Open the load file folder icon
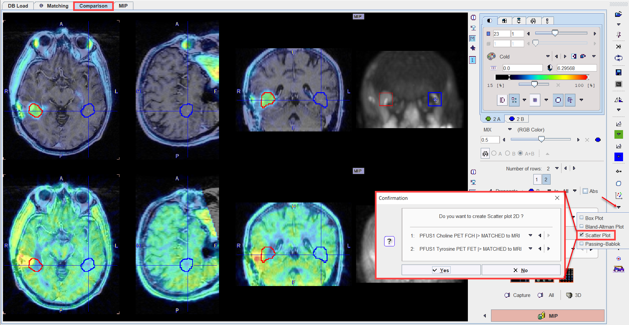The height and width of the screenshot is (325, 629). [618, 14]
